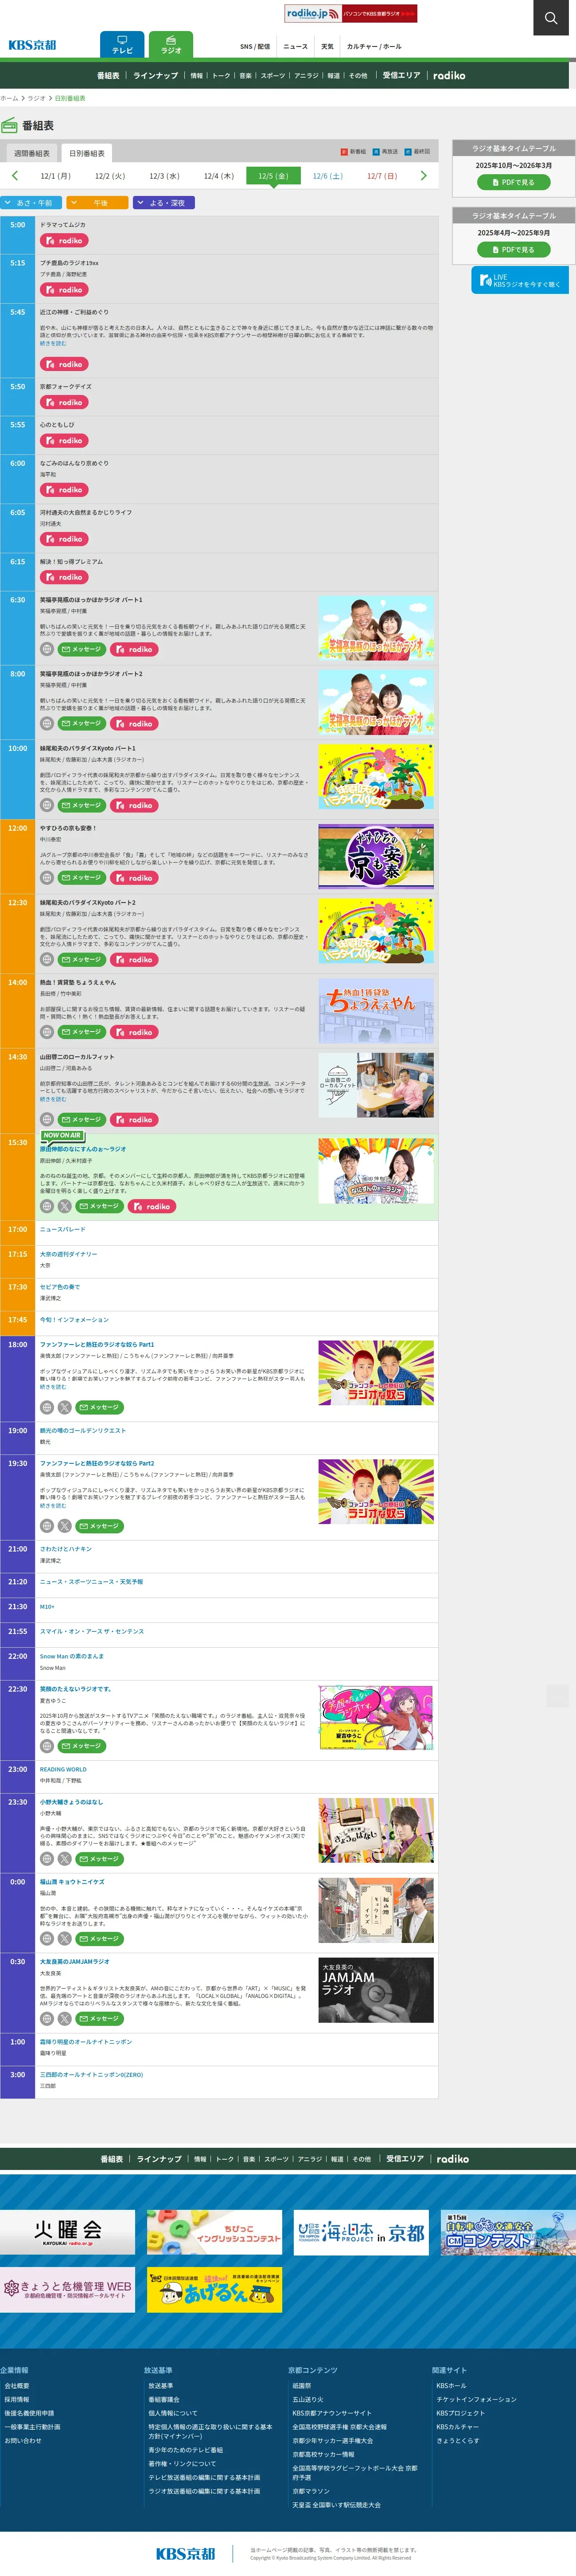This screenshot has width=576, height=2576.
Task: Open セピア色の奏で program link
Action: 60,1287
